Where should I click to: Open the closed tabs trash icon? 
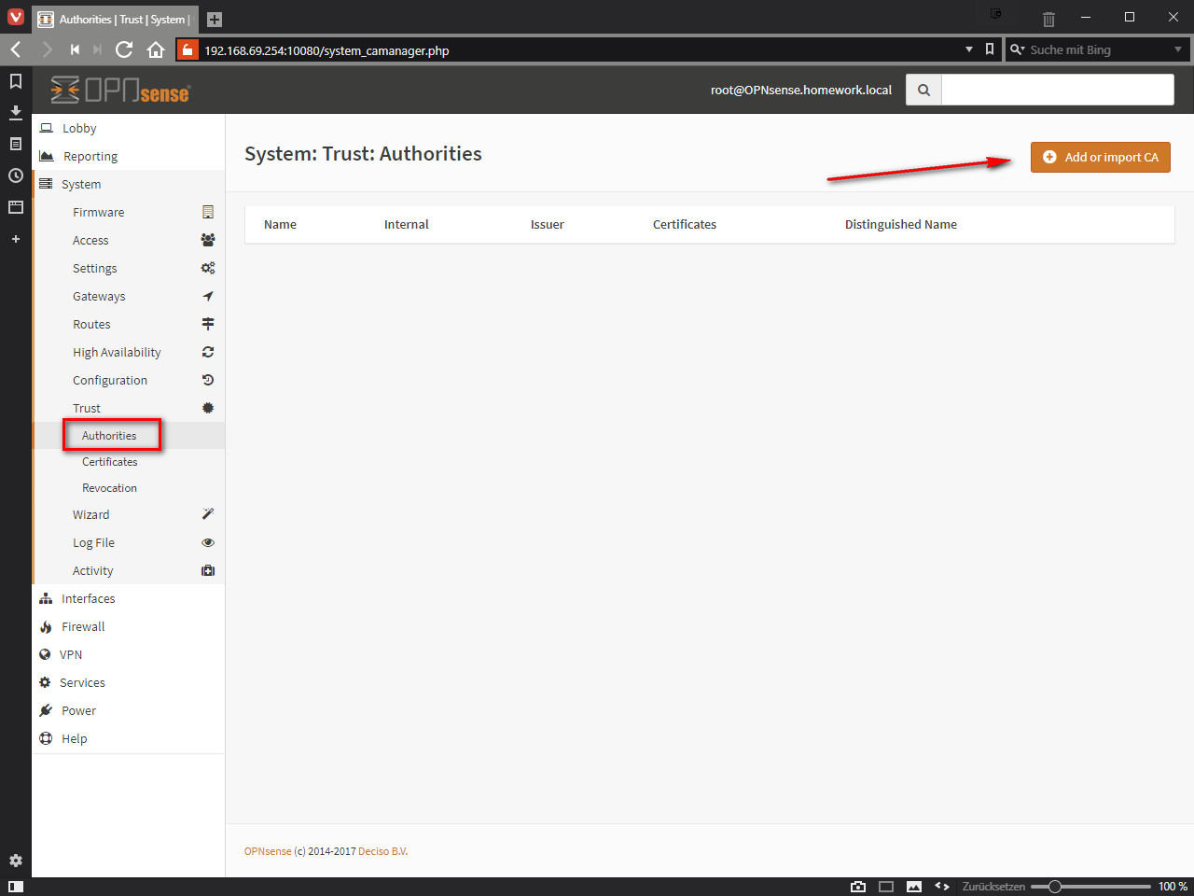click(1048, 19)
